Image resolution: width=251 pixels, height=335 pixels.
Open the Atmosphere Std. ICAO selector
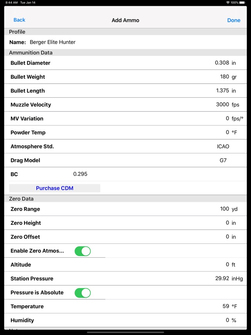pos(223,146)
